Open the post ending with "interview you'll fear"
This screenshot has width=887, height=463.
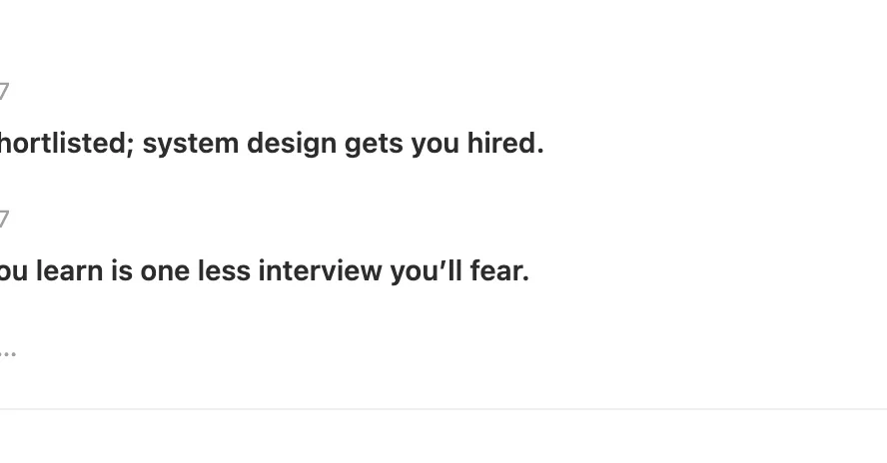(x=262, y=270)
